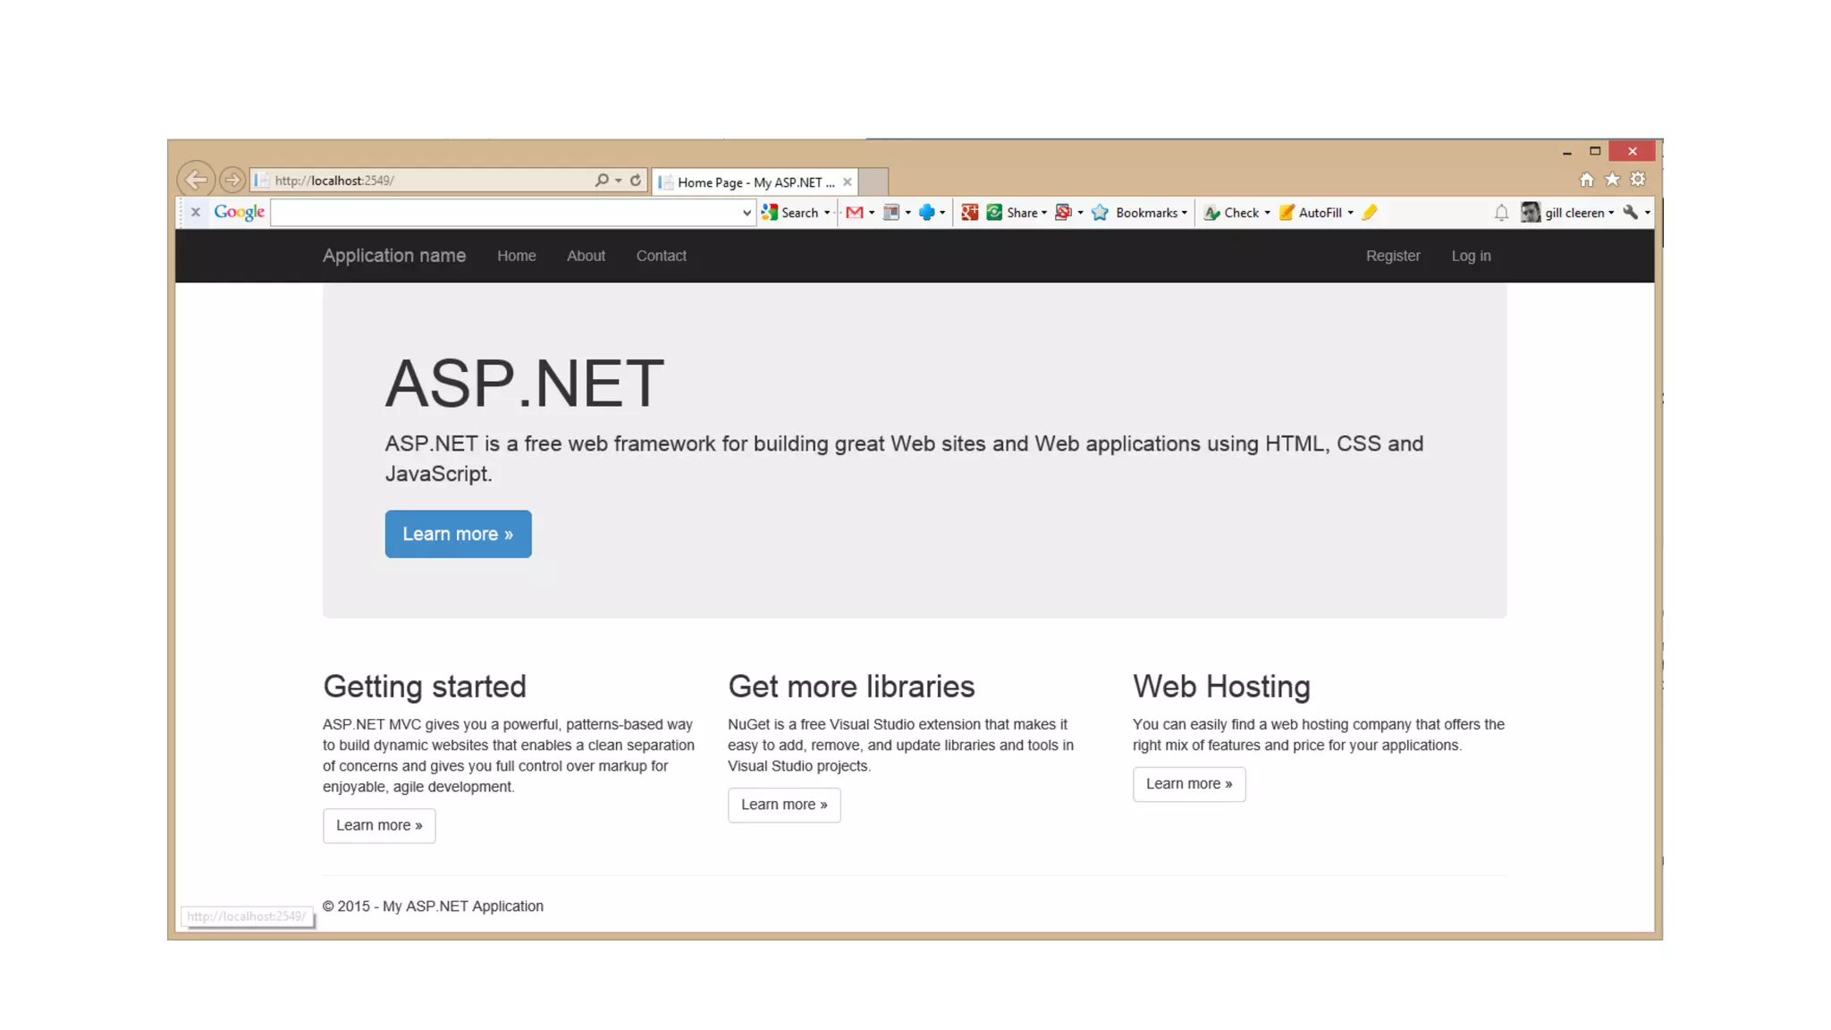
Task: Go back with browser back arrow
Action: [x=196, y=180]
